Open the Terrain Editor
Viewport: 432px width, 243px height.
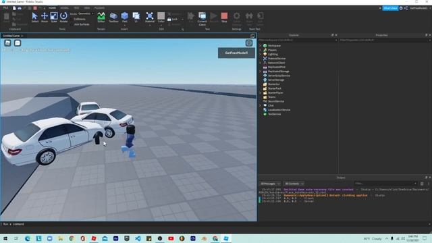(x=101, y=17)
